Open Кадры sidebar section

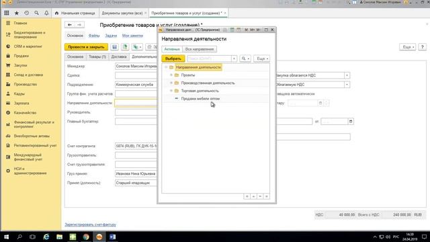coord(19,93)
